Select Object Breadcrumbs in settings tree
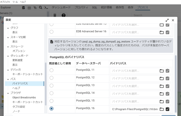This screenshot has width=181, height=116. point(24,98)
